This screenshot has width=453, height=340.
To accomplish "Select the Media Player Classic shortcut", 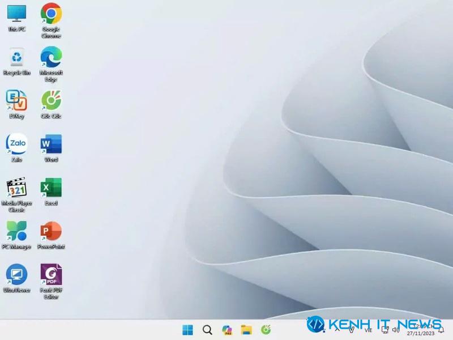I will point(17,194).
